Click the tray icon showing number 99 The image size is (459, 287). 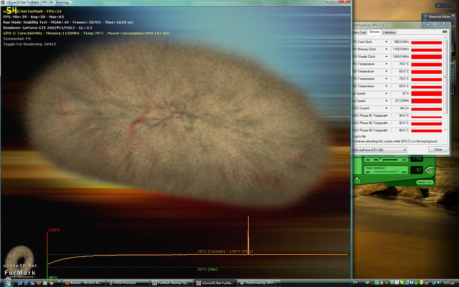pyautogui.click(x=372, y=283)
